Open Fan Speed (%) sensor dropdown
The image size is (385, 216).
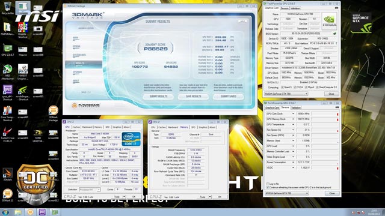click(x=293, y=130)
